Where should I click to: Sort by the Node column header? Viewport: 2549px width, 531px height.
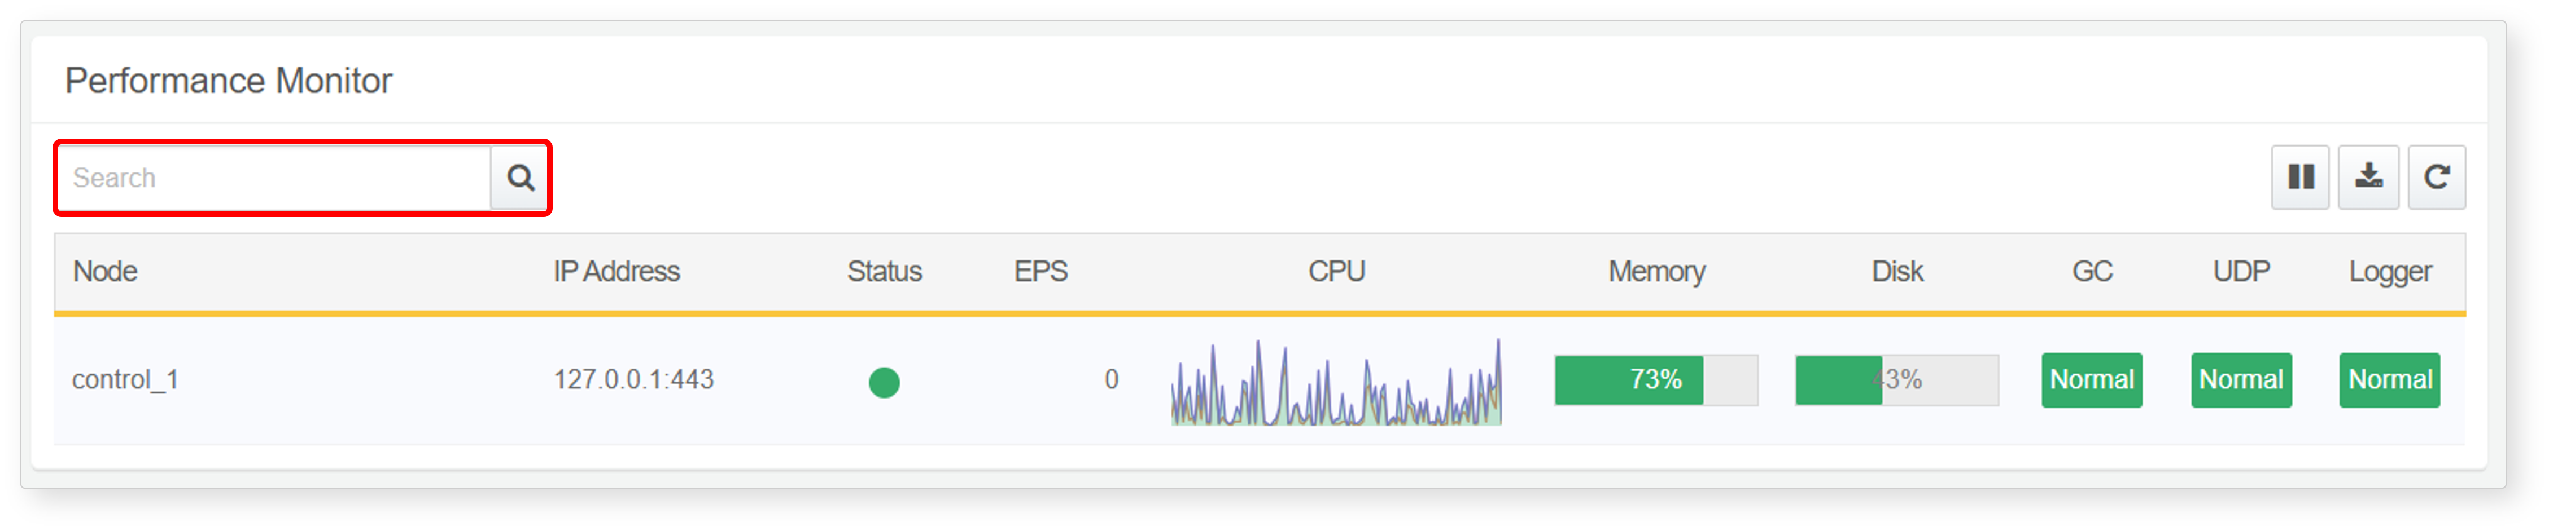[x=105, y=272]
